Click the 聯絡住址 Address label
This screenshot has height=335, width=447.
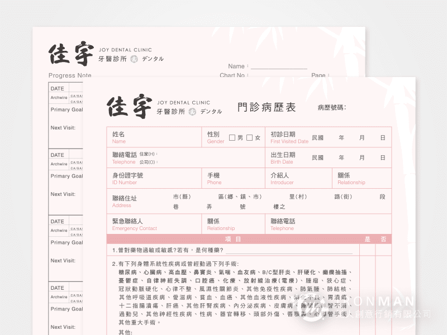(124, 202)
